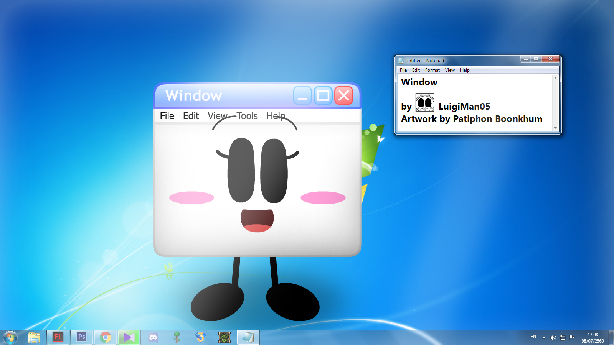Launch Bejeweled 3 gem icon in taskbar

point(201,337)
